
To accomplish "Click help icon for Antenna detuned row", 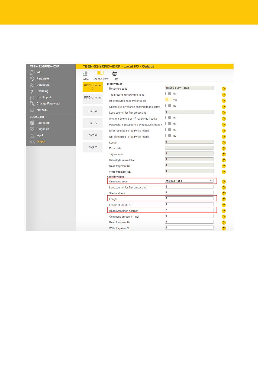I will pyautogui.click(x=224, y=119).
